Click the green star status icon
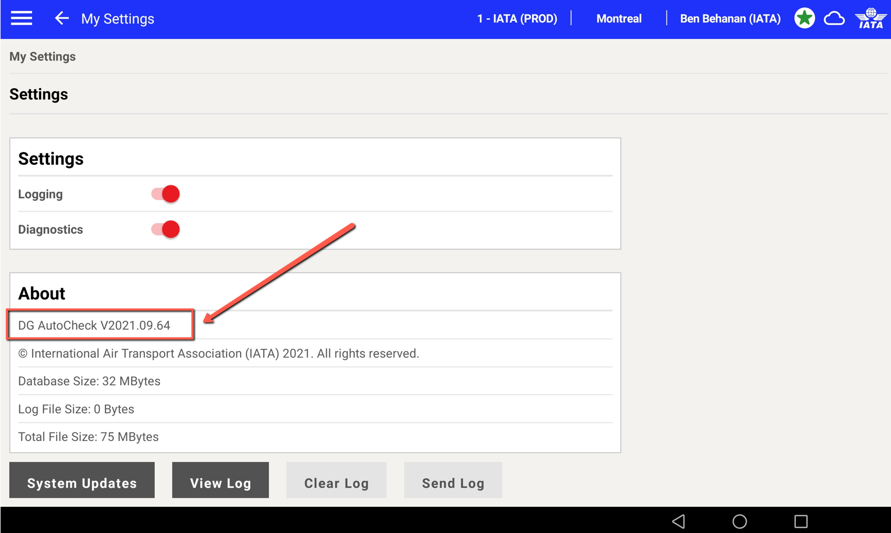 (x=804, y=19)
